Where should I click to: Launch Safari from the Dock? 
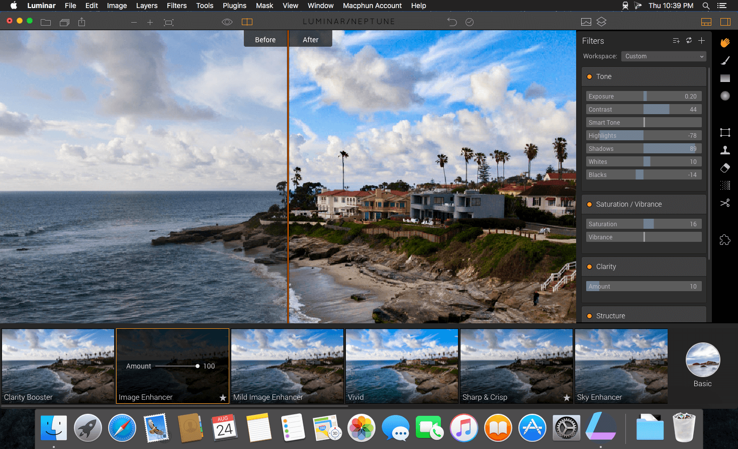122,428
